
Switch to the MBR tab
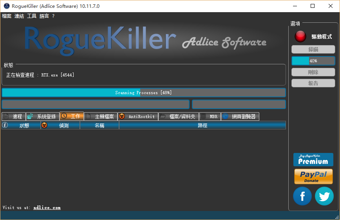(x=210, y=116)
